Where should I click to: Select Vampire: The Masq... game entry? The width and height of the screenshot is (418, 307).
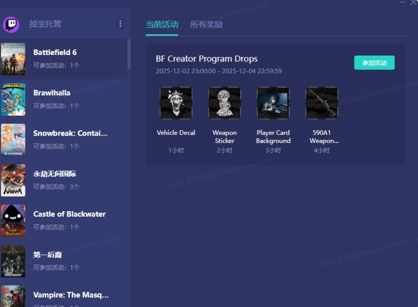pyautogui.click(x=63, y=295)
